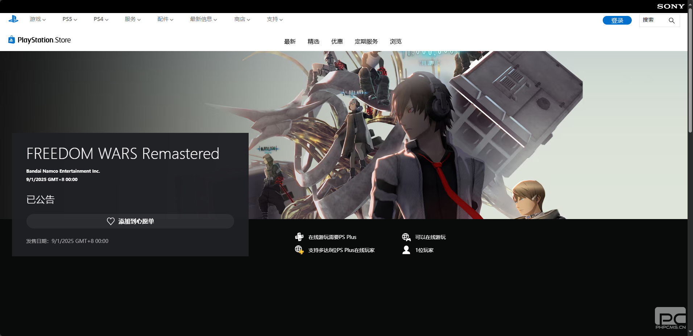Open the 配件 dropdown

pyautogui.click(x=165, y=19)
